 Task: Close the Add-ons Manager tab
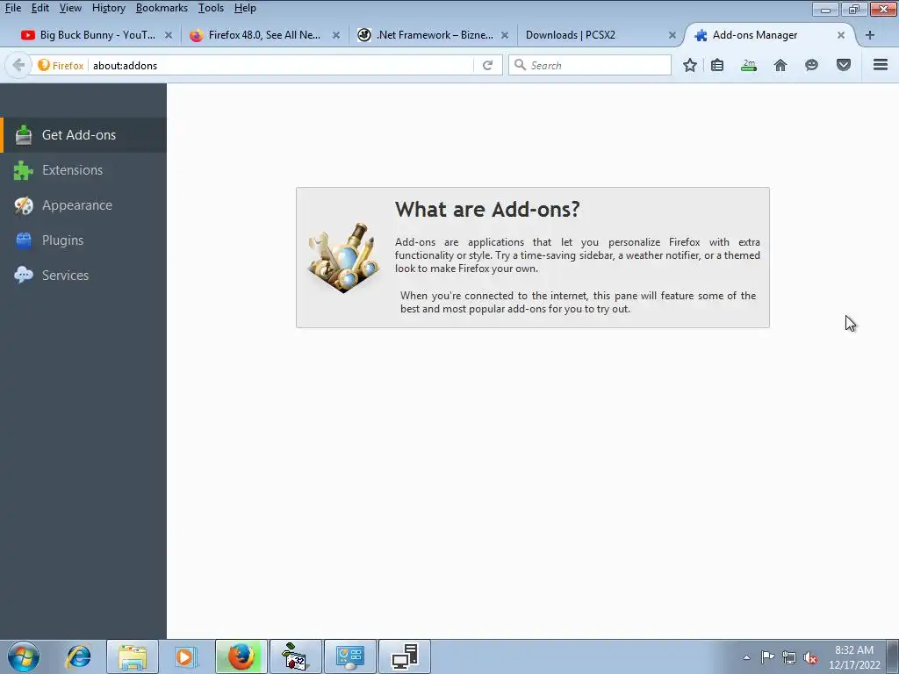pos(840,35)
